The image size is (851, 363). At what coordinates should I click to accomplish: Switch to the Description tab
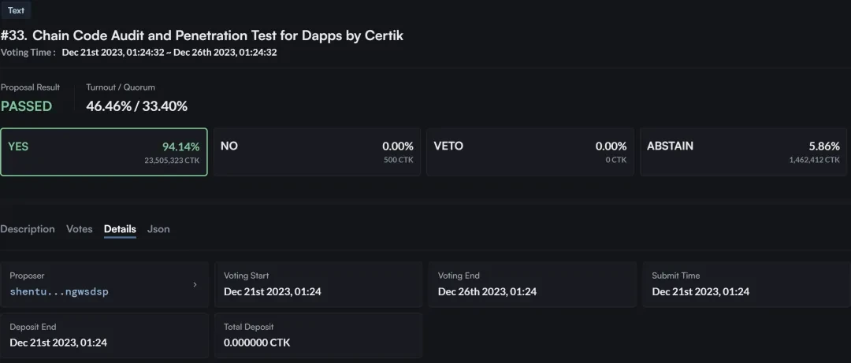tap(28, 229)
